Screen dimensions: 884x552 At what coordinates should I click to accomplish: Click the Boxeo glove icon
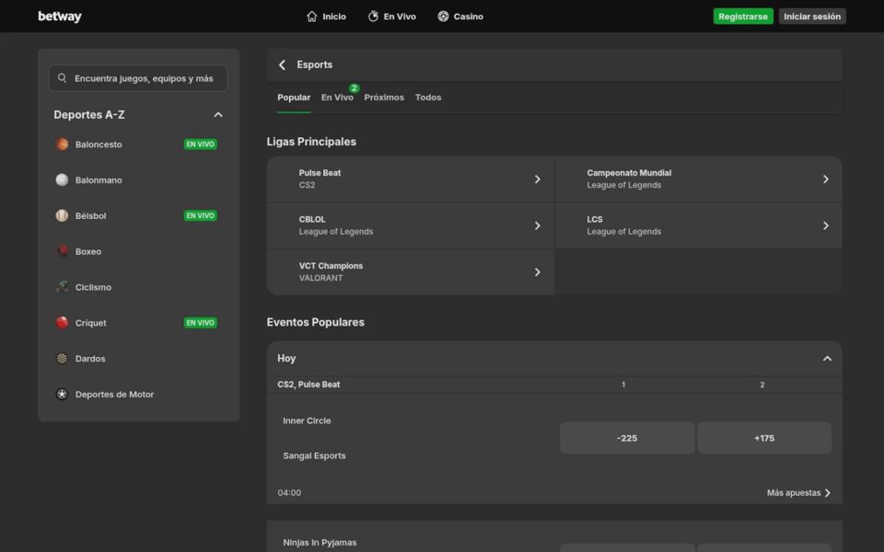[62, 251]
